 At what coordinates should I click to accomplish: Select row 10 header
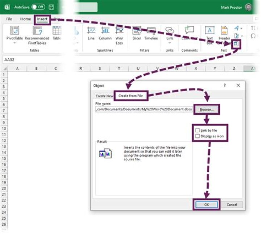pos(4,128)
